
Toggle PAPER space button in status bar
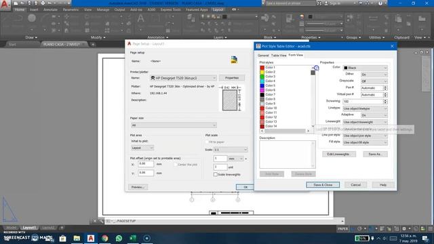pos(342,229)
